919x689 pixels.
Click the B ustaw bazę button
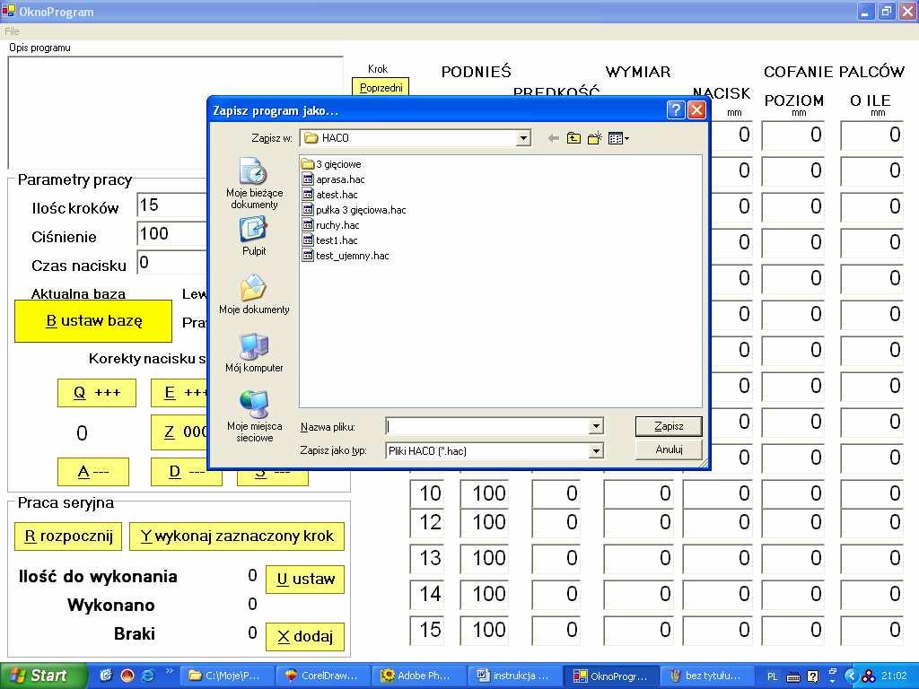[93, 321]
